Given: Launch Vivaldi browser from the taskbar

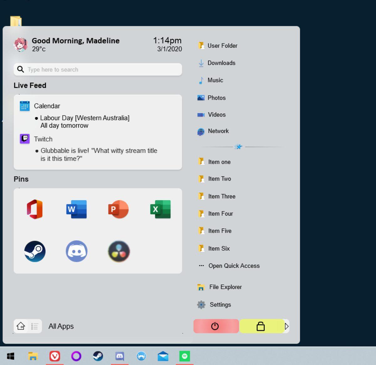Looking at the screenshot, I should (x=55, y=356).
